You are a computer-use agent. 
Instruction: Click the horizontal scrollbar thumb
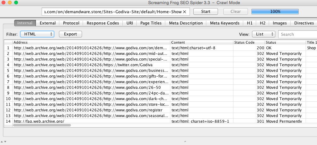point(42,125)
